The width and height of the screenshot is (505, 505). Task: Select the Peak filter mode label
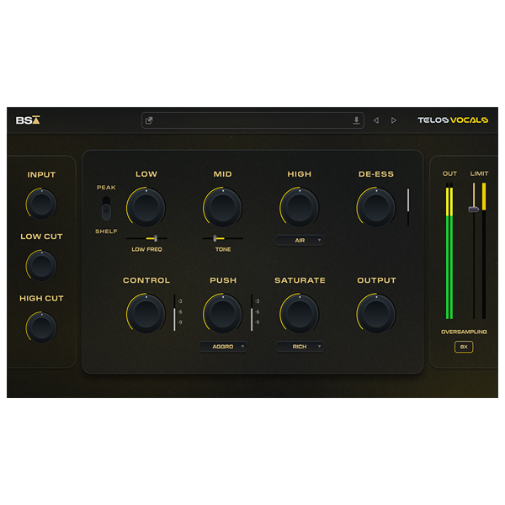[x=106, y=188]
